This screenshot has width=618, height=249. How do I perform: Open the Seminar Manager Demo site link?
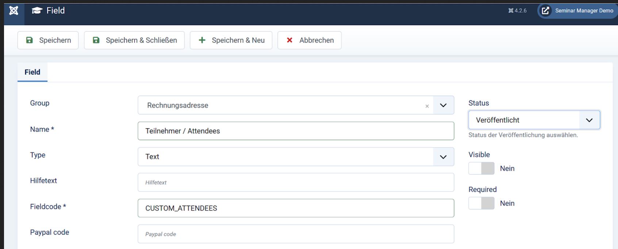[584, 11]
